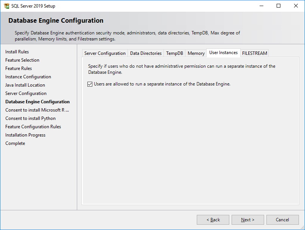
Task: Click the Consent to install Python step
Action: pyautogui.click(x=31, y=118)
